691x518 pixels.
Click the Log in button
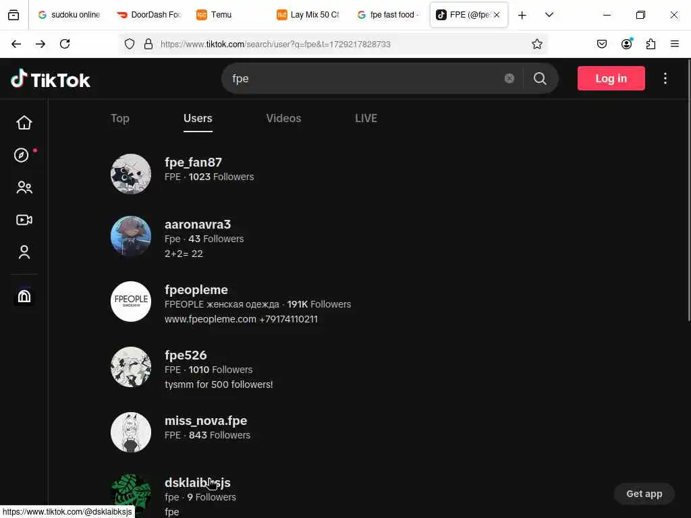pos(611,78)
